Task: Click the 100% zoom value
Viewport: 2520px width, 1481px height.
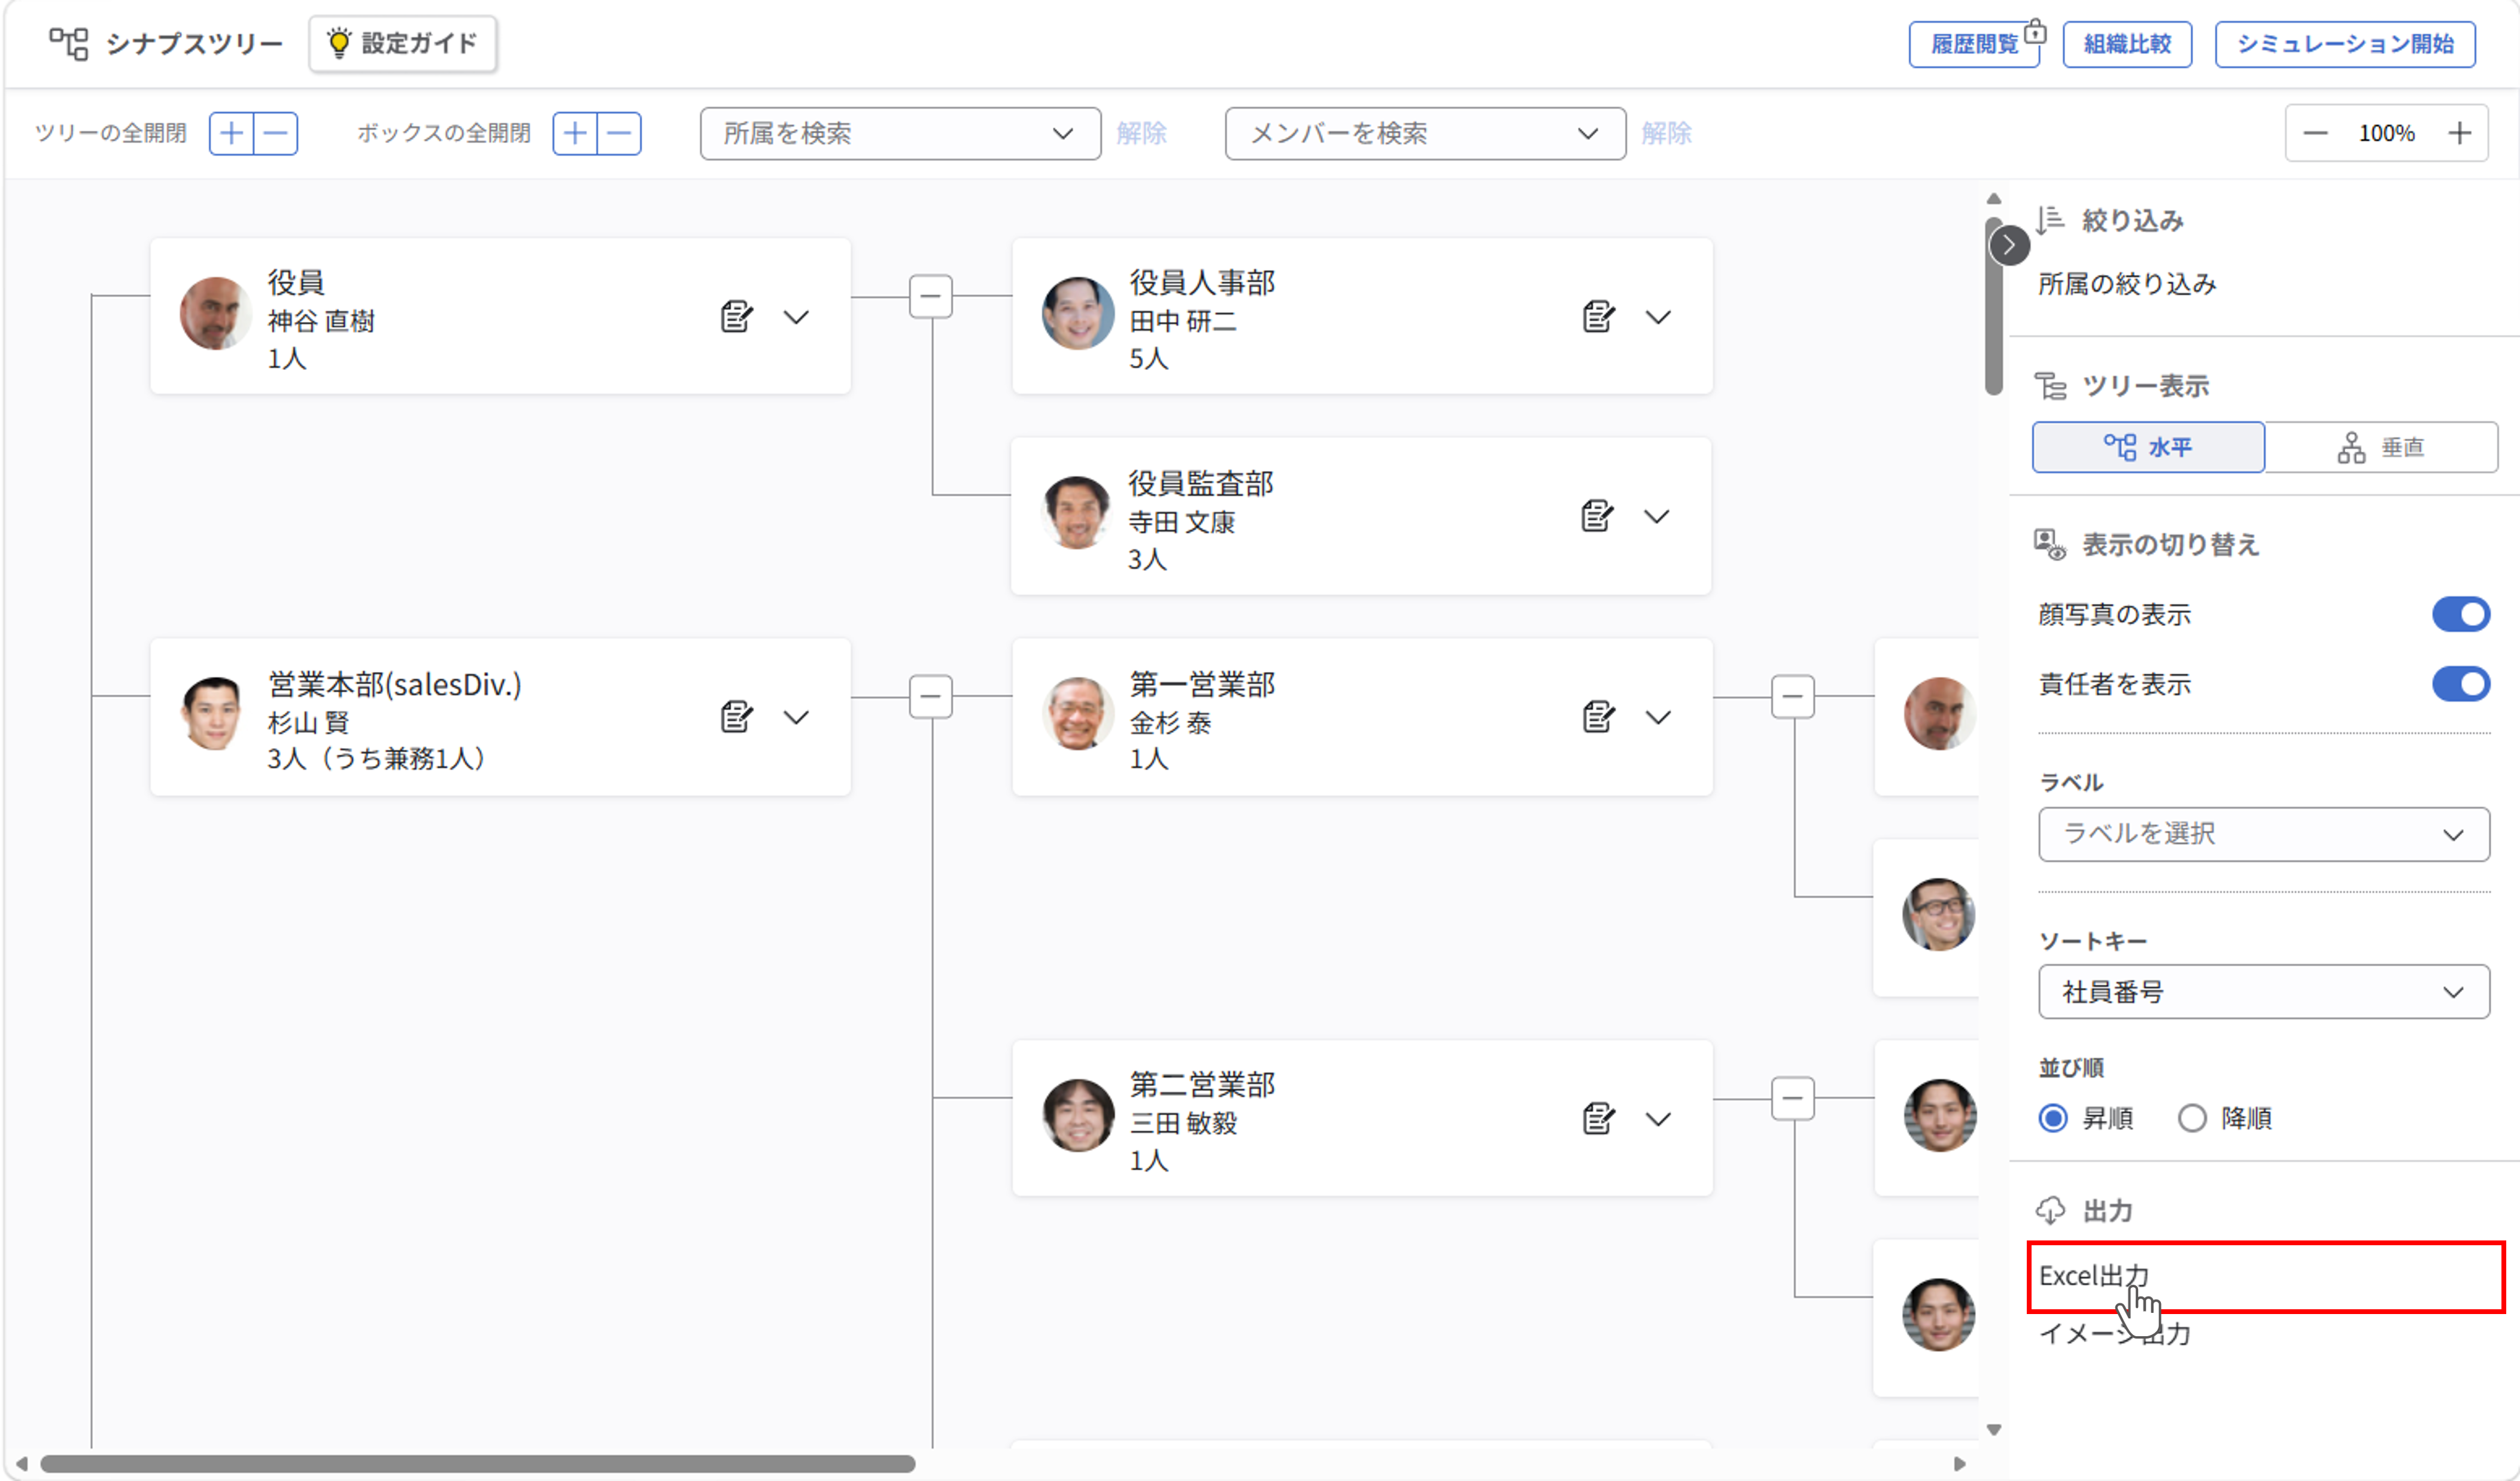Action: tap(2387, 133)
